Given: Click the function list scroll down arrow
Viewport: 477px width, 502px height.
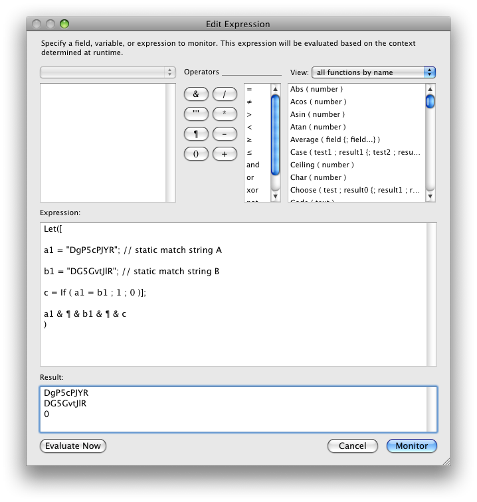Looking at the screenshot, I should pos(430,197).
